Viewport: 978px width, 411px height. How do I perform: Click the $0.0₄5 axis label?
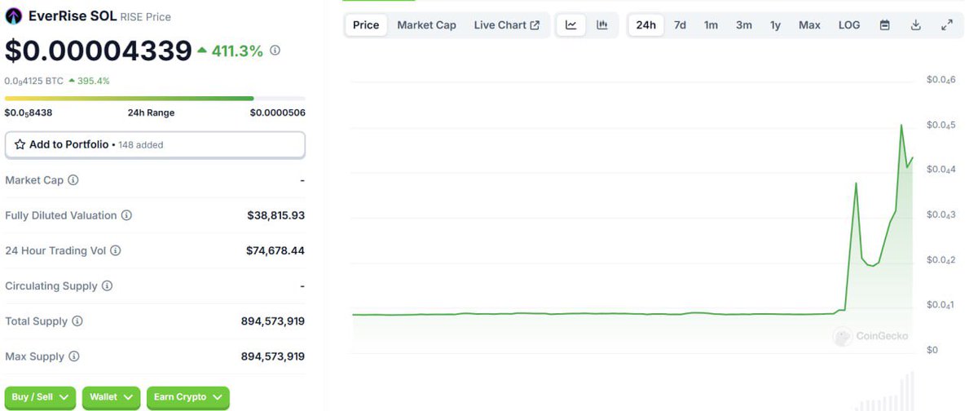pyautogui.click(x=941, y=125)
